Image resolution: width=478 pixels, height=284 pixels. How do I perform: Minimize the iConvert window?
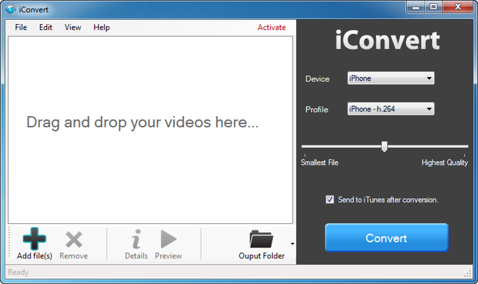pos(416,7)
